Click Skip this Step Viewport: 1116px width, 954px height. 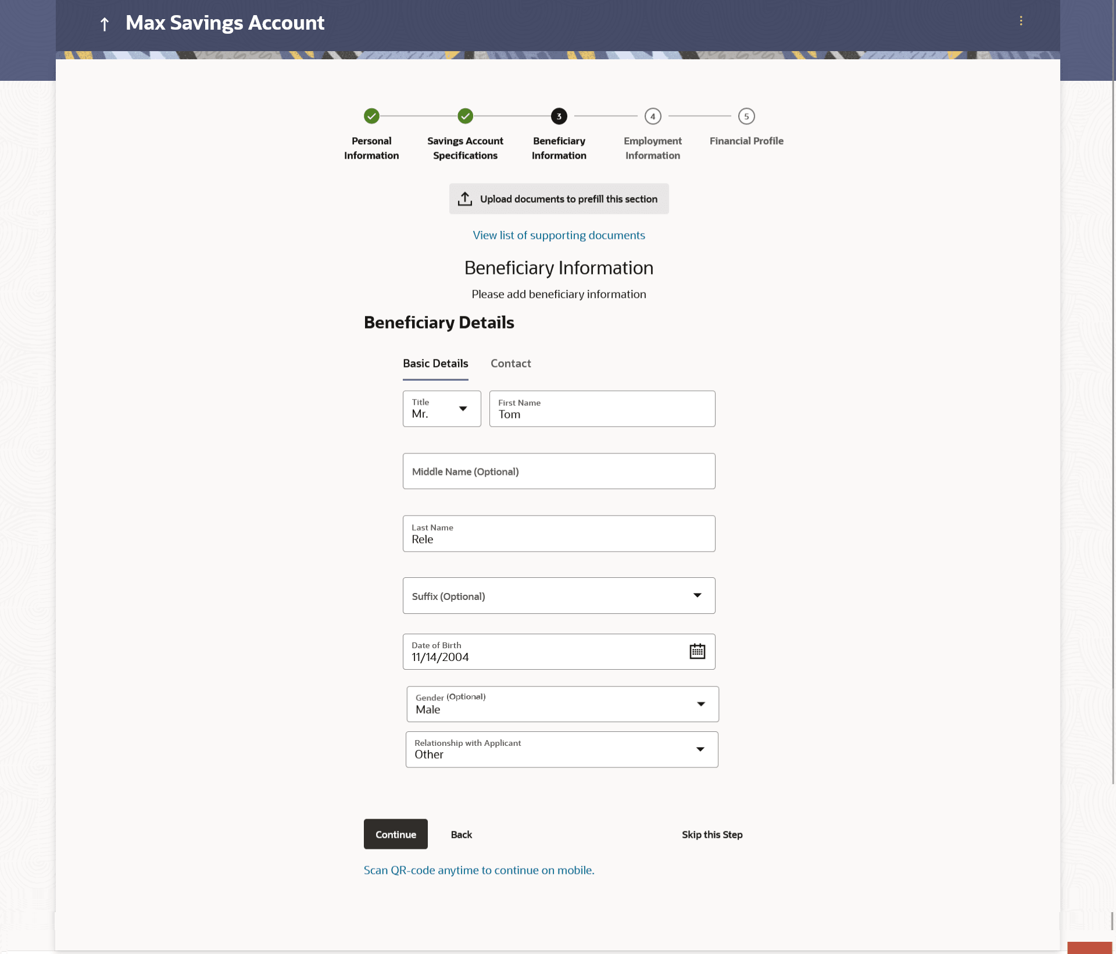[712, 834]
